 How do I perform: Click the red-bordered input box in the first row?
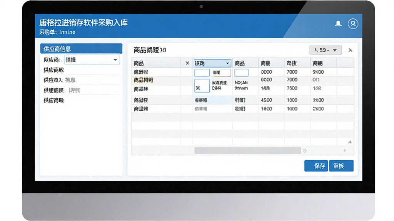(221, 73)
